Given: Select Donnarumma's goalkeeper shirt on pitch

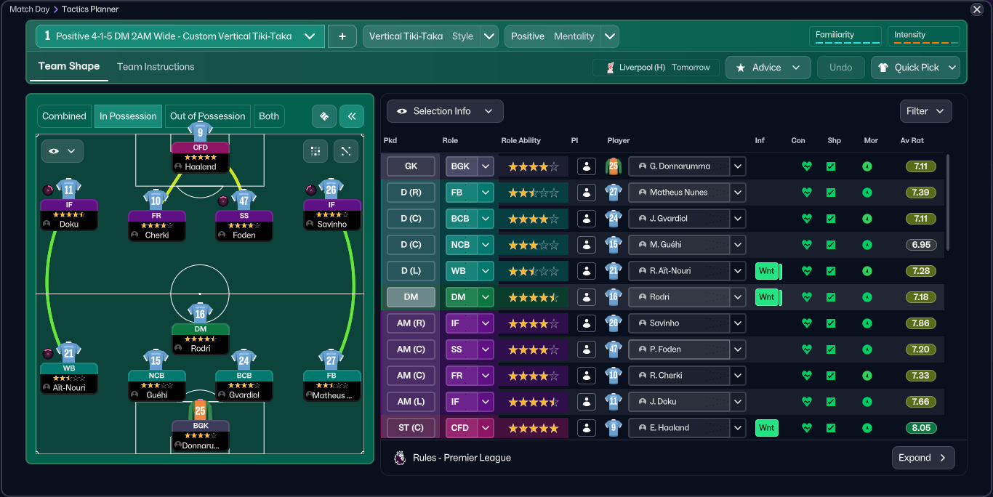Looking at the screenshot, I should (200, 409).
